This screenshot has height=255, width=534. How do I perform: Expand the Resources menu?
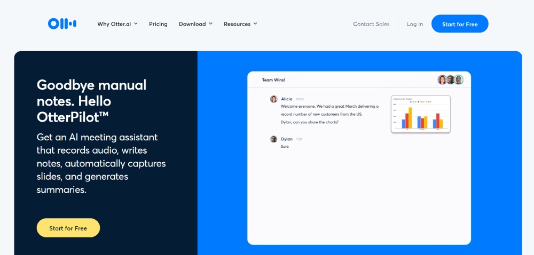240,24
